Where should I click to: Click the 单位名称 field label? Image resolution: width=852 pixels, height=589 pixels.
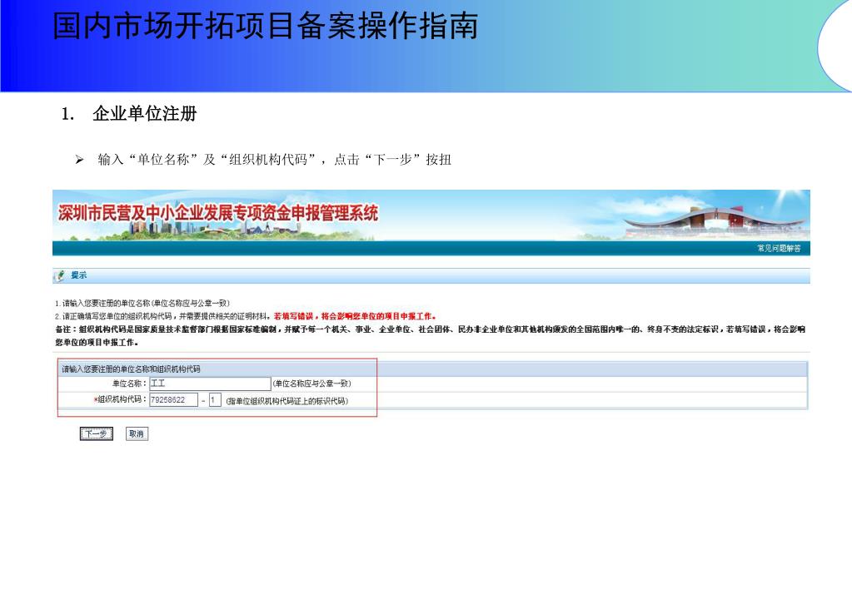(x=130, y=384)
